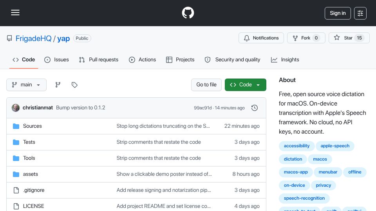Select the accessibility topic tag
This screenshot has height=211, width=376.
point(296,146)
